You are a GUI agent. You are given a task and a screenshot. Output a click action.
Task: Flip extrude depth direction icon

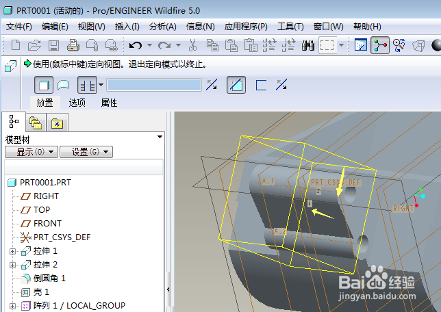coord(212,85)
